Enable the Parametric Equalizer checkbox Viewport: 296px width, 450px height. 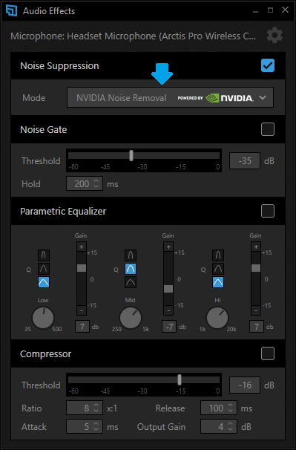[x=268, y=211]
